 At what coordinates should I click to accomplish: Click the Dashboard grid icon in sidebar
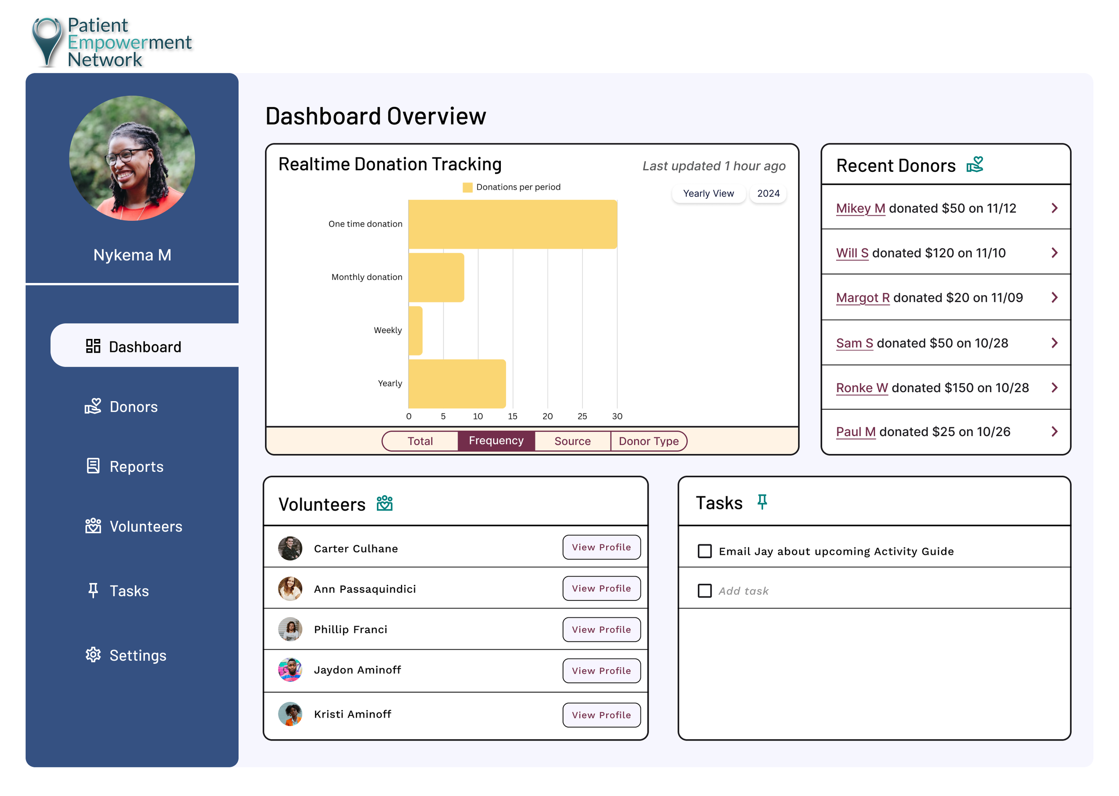click(x=93, y=347)
